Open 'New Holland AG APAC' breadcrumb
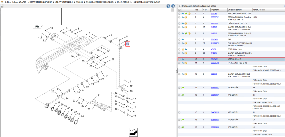The image size is (285, 137). point(17,2)
